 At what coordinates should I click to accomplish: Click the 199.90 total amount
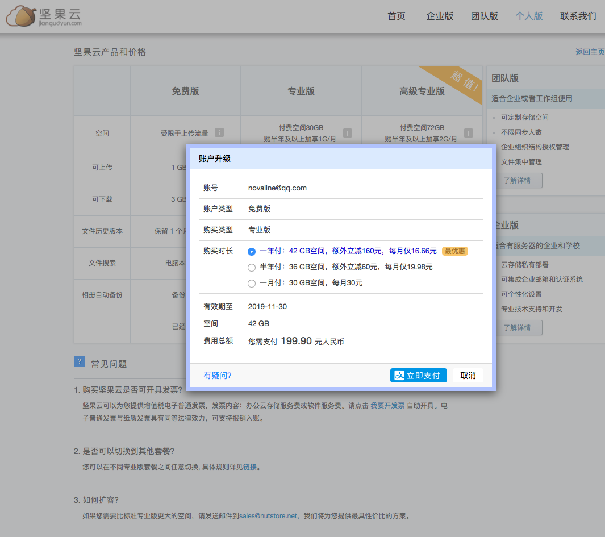pos(296,341)
